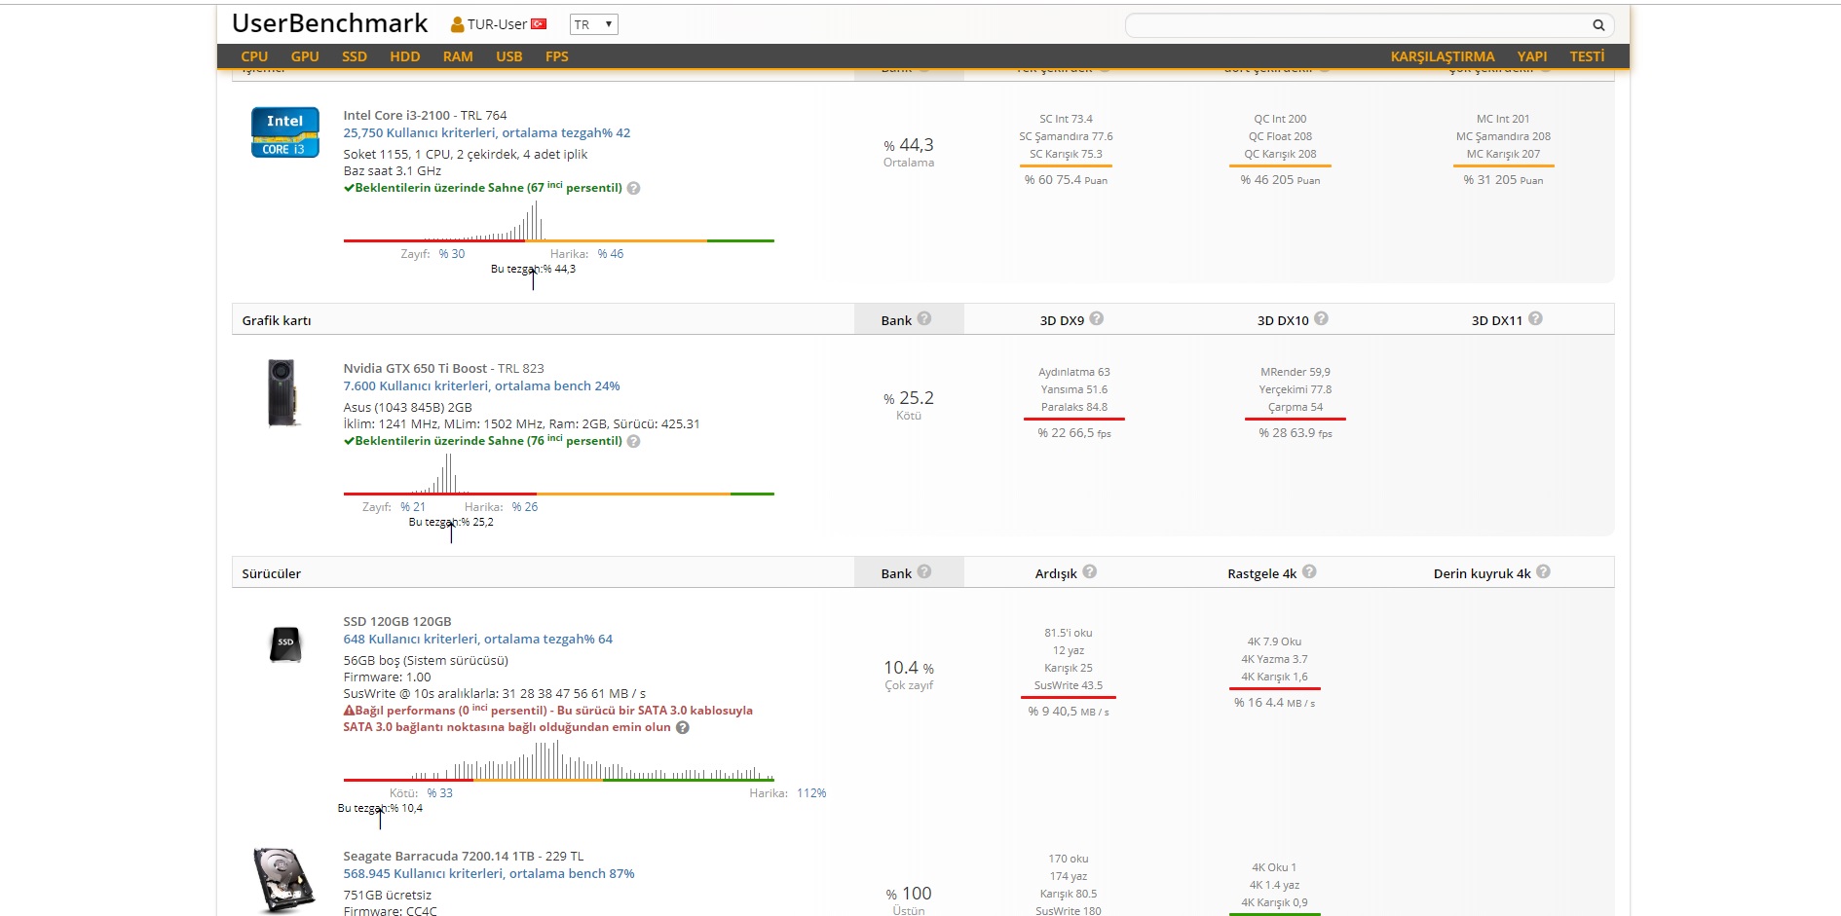The height and width of the screenshot is (916, 1841).
Task: Click help icon after SATA 3.0 warning
Action: click(x=683, y=728)
